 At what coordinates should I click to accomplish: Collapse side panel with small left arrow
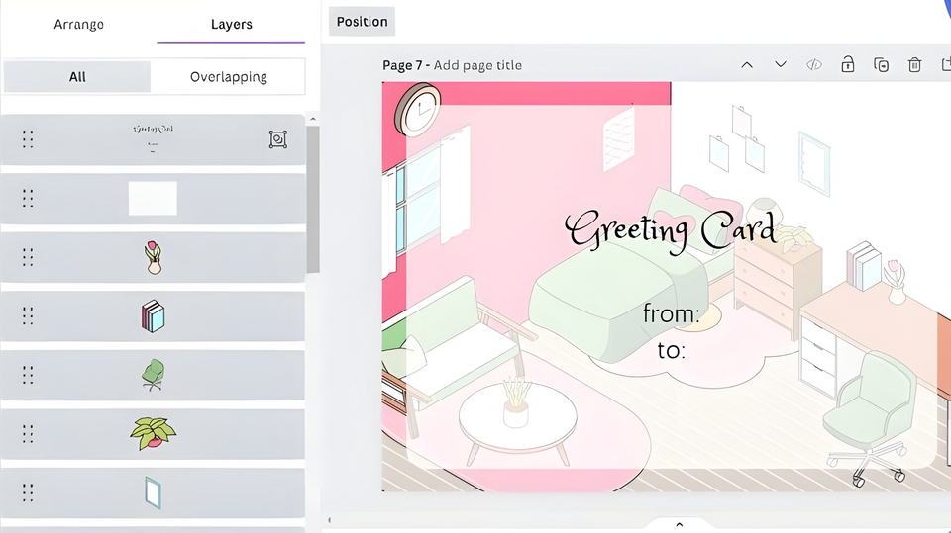[x=329, y=520]
